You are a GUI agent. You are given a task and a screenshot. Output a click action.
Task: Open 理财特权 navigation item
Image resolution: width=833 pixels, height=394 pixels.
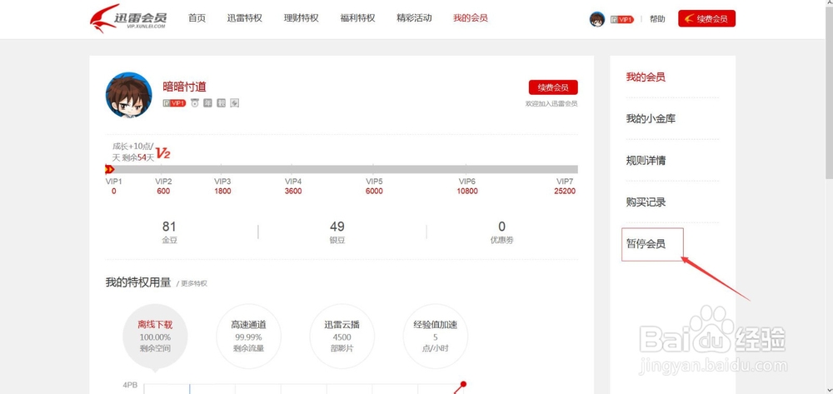point(302,18)
